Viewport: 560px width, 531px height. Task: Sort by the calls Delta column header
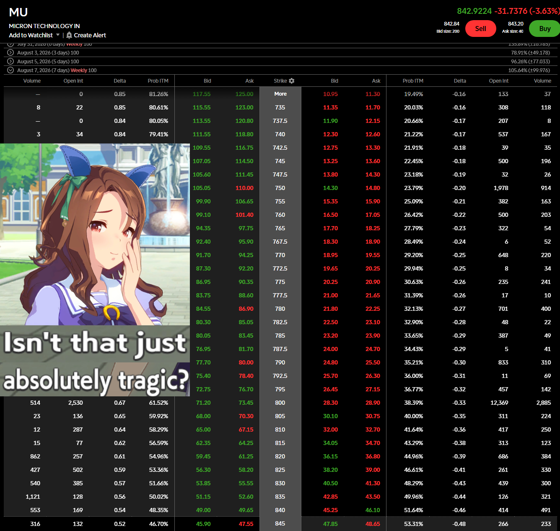[x=119, y=81]
